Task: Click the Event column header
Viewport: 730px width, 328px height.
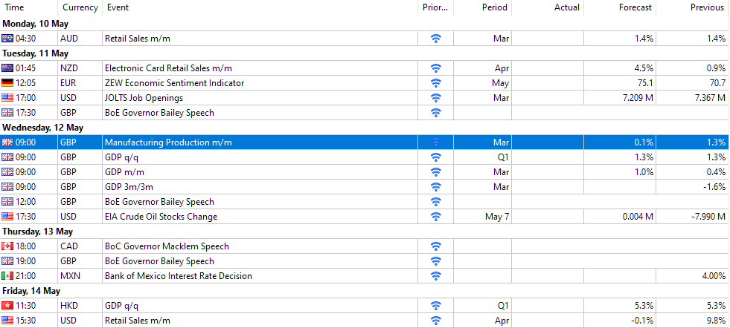Action: tap(118, 7)
